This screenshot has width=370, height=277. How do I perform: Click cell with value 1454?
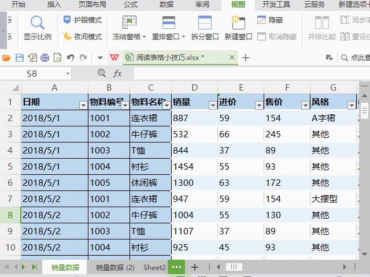(194, 167)
